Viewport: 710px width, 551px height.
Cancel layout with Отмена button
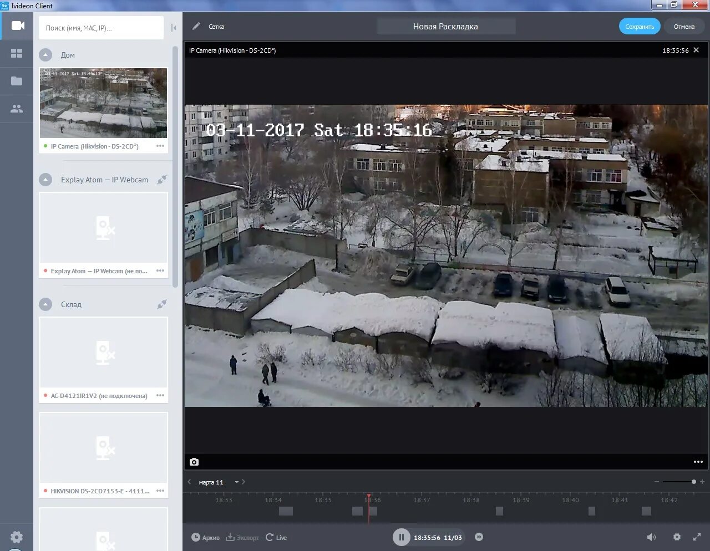point(684,27)
